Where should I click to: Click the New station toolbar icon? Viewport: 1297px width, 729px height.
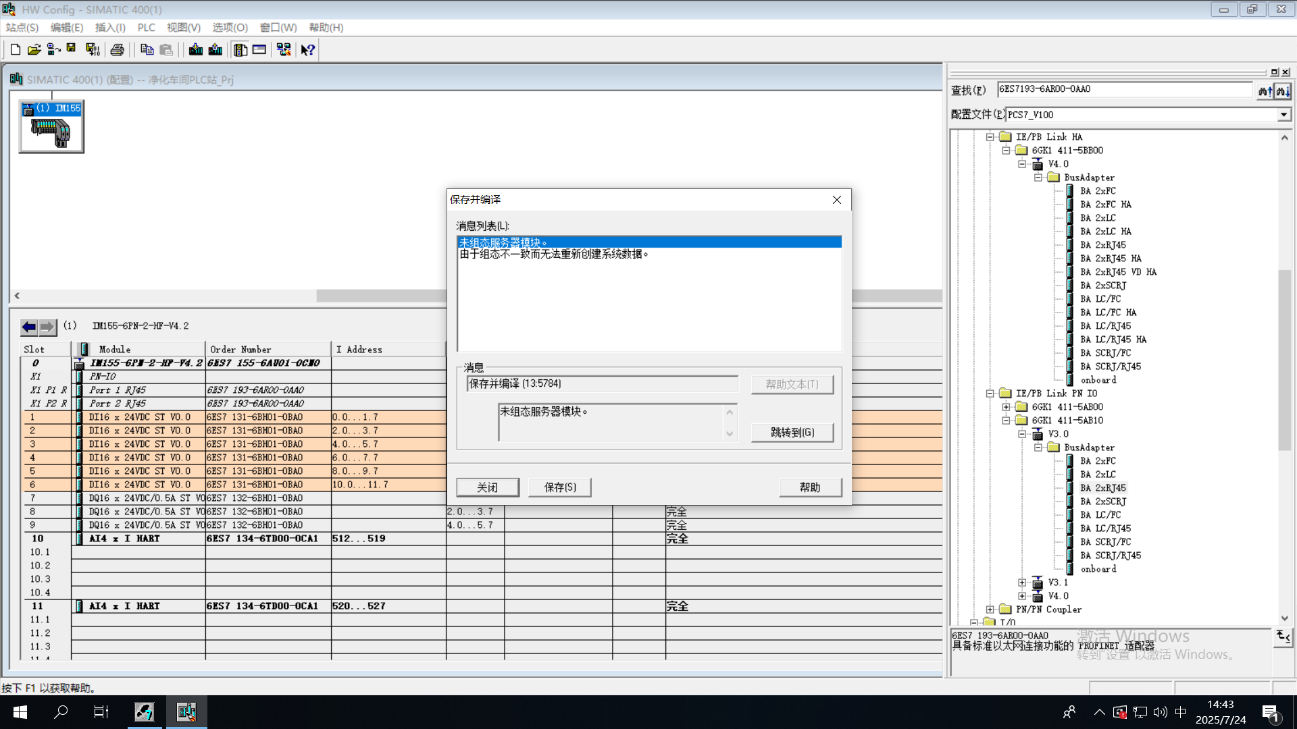(16, 49)
